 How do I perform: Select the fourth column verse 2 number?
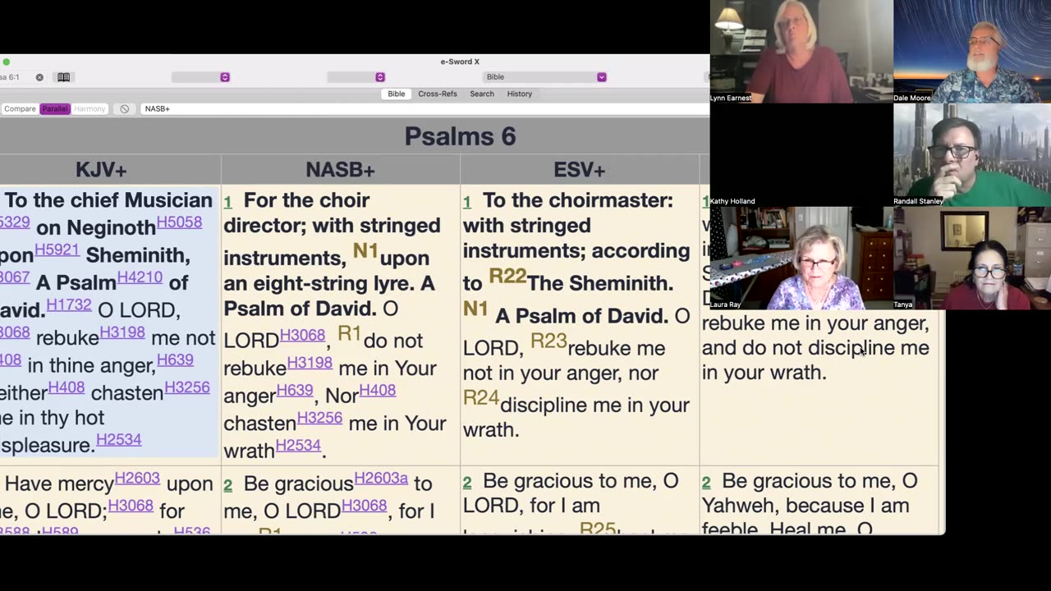(706, 483)
